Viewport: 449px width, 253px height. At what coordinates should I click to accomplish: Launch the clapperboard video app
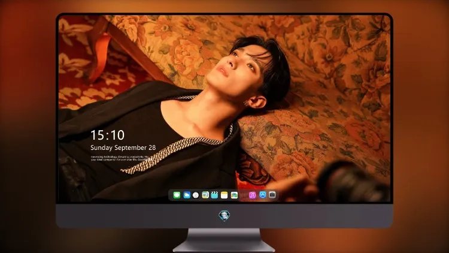(214, 195)
